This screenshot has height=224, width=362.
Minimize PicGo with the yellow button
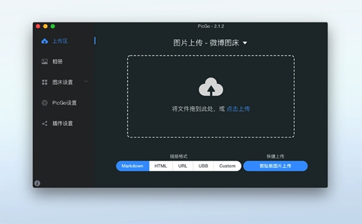pos(45,26)
